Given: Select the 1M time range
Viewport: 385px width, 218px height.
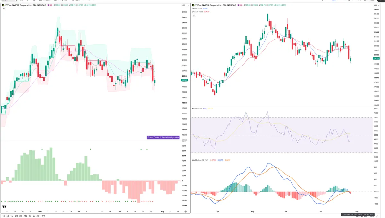Looking at the screenshot, I should [x=12, y=216].
